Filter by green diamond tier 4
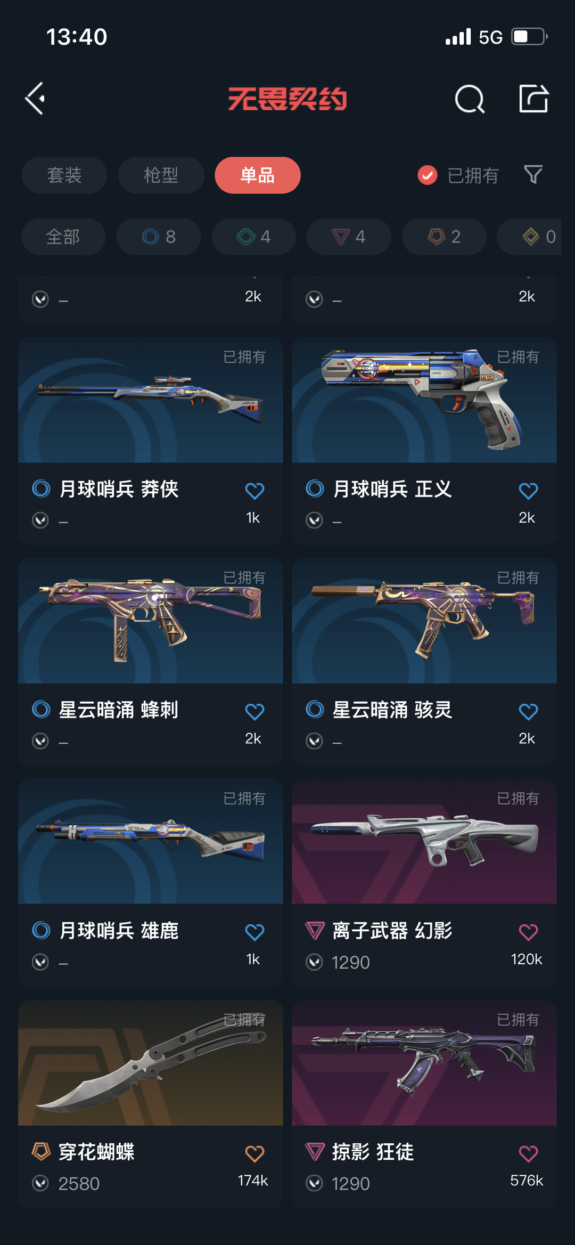This screenshot has width=575, height=1245. [x=253, y=237]
